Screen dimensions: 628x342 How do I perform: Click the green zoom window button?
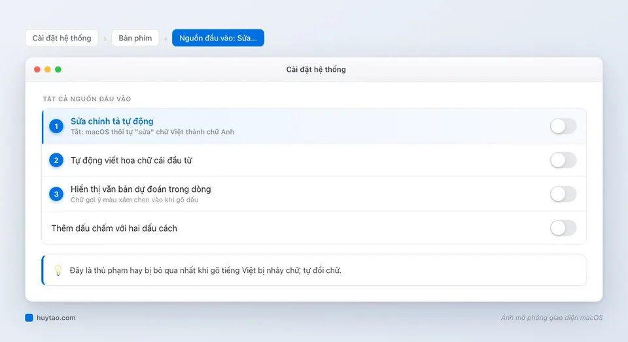point(58,70)
